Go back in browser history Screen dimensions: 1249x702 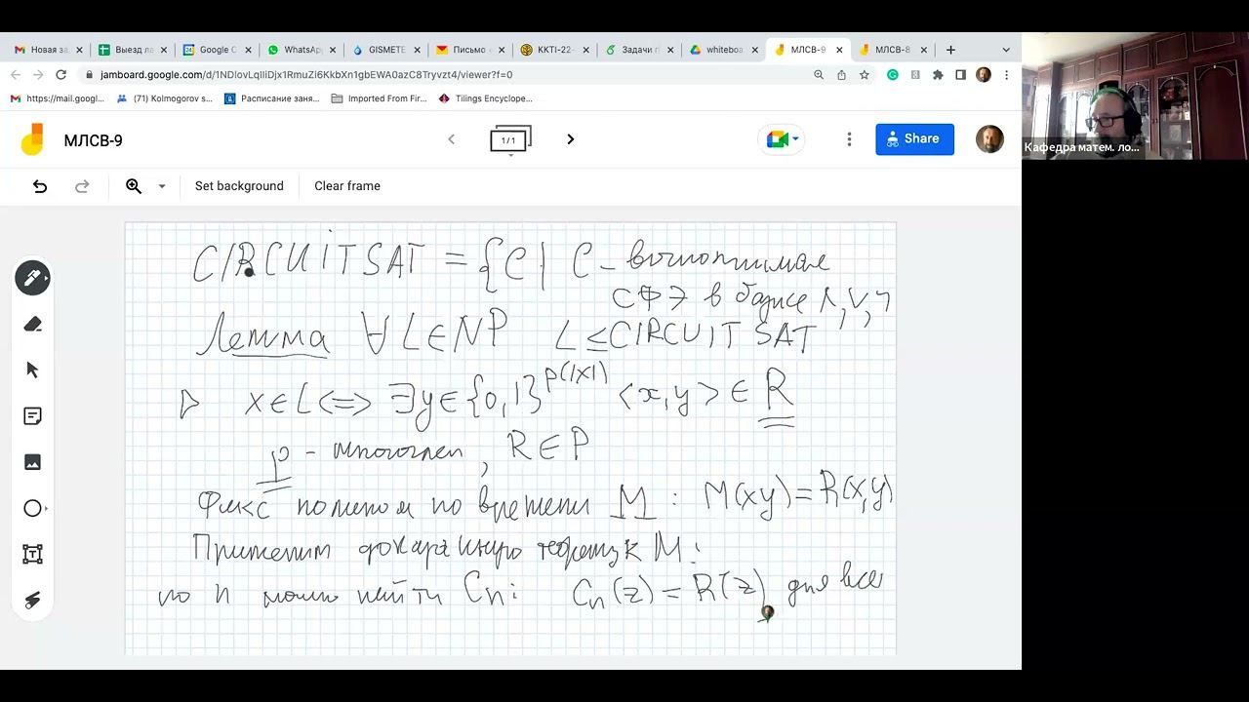[x=15, y=74]
